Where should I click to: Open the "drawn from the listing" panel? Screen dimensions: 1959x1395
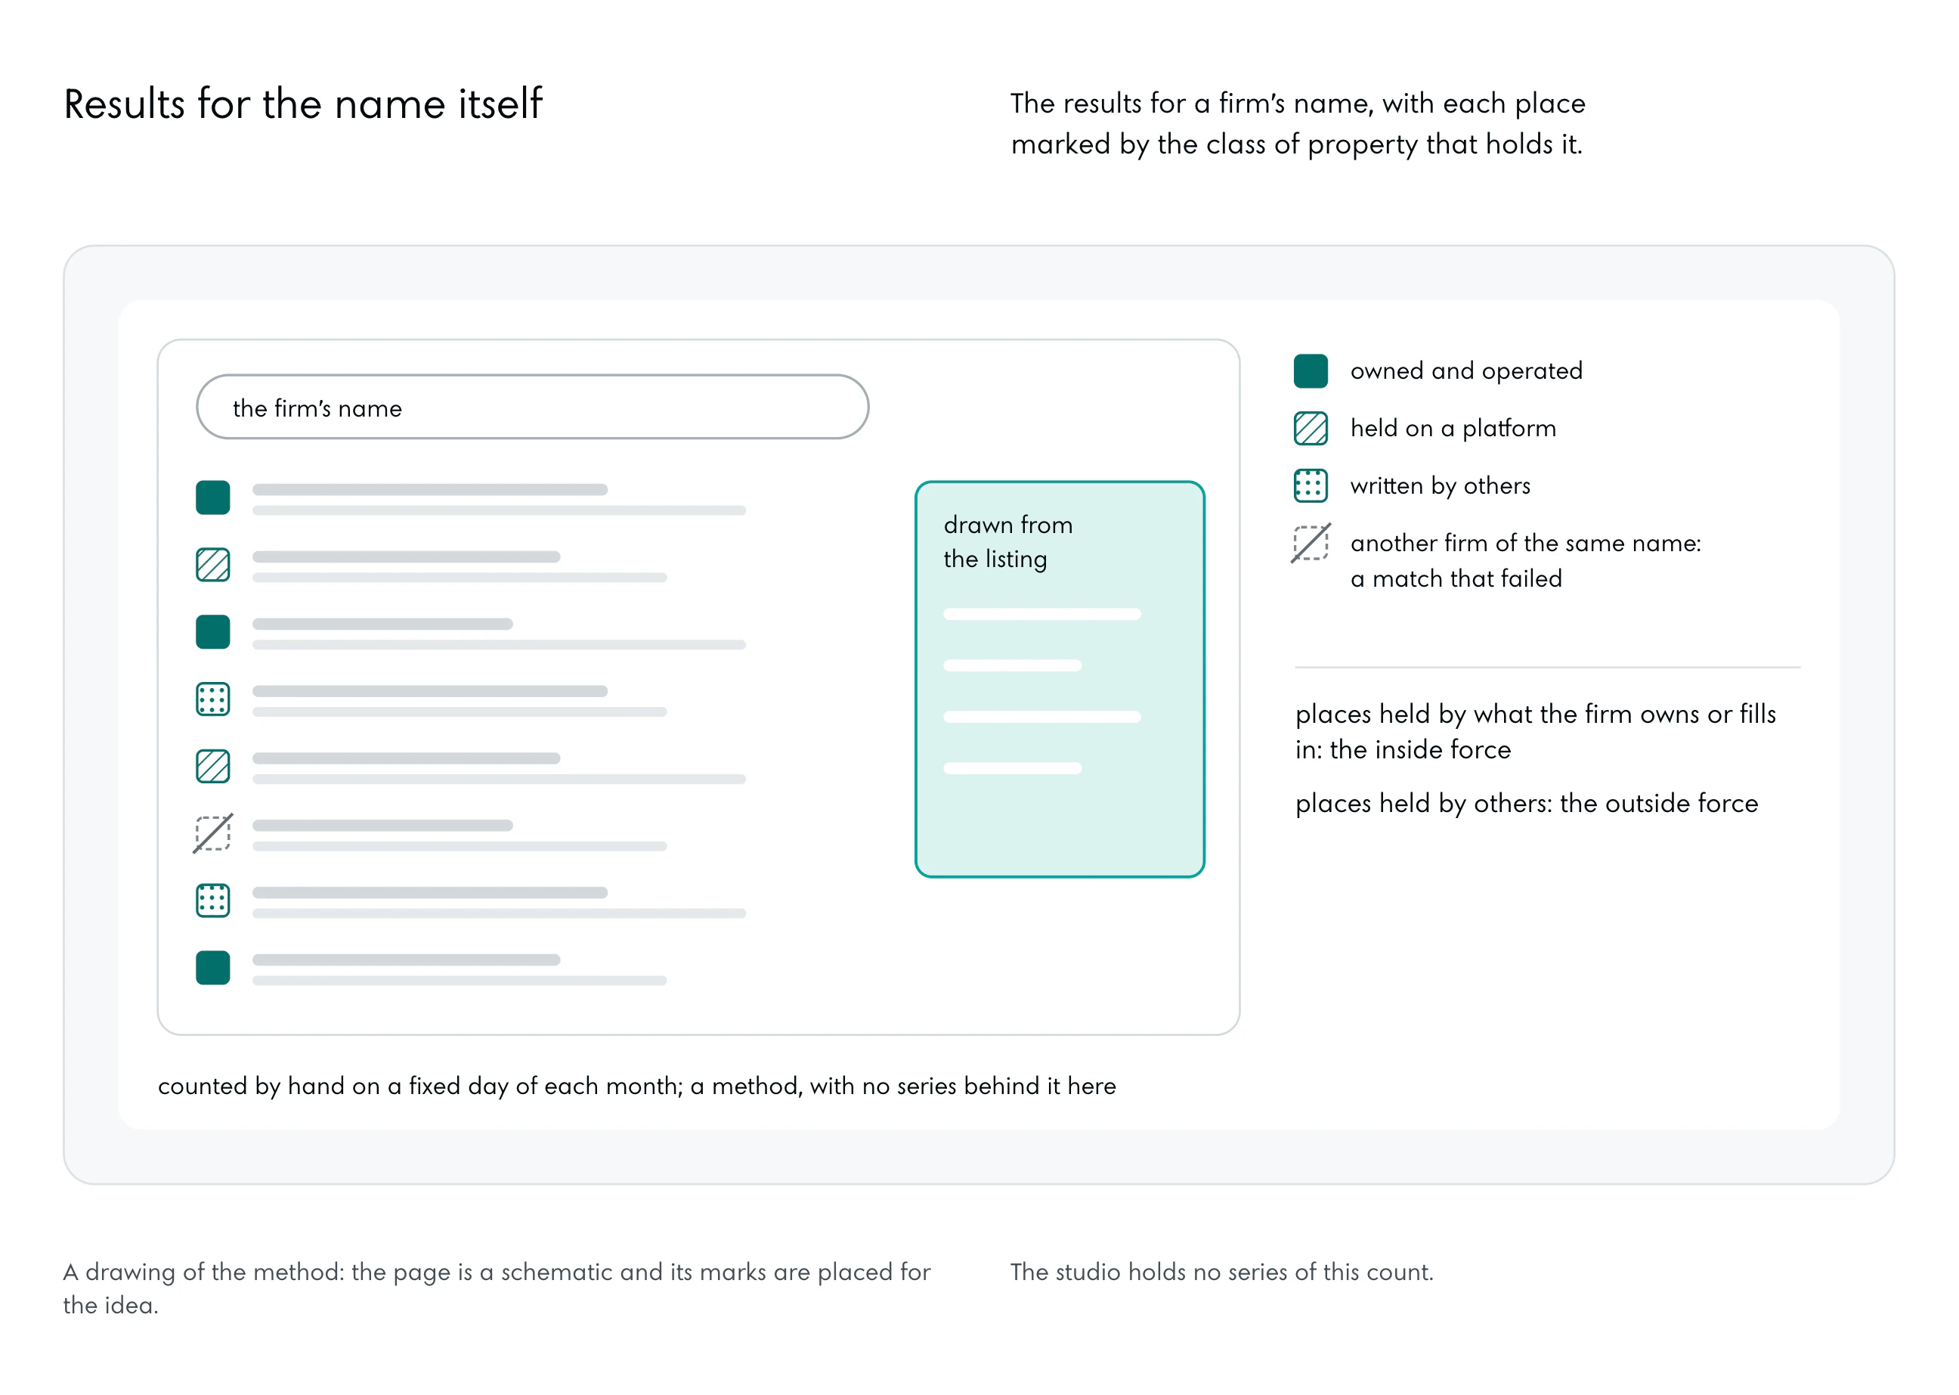coord(1060,680)
